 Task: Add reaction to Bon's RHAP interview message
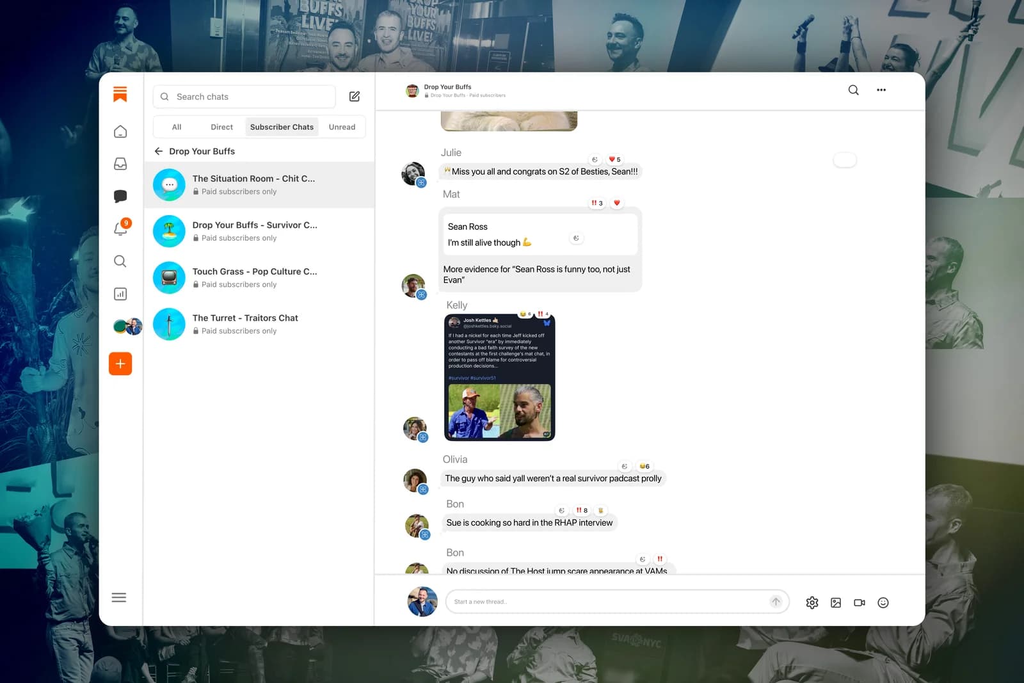tap(561, 510)
